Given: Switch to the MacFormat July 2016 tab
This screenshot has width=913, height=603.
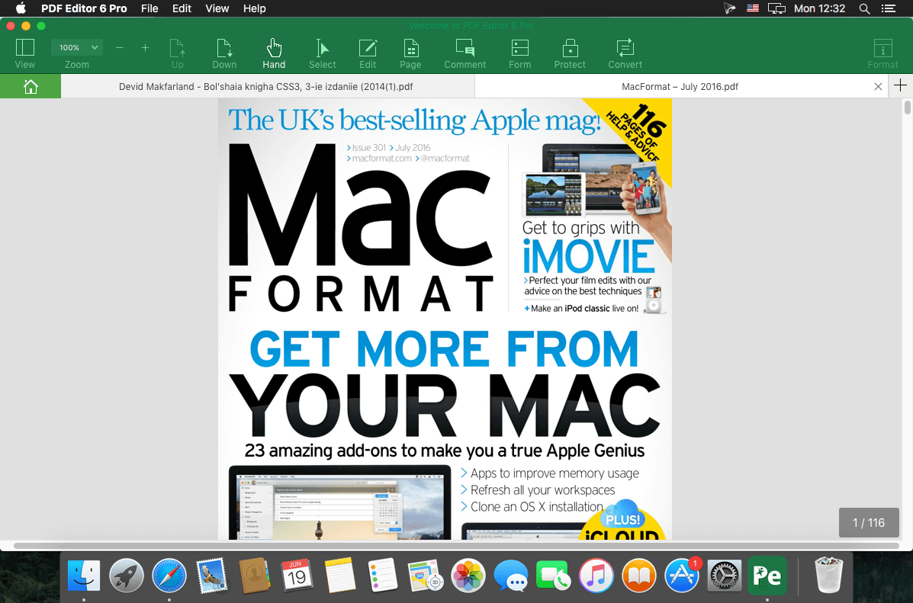Looking at the screenshot, I should (679, 86).
